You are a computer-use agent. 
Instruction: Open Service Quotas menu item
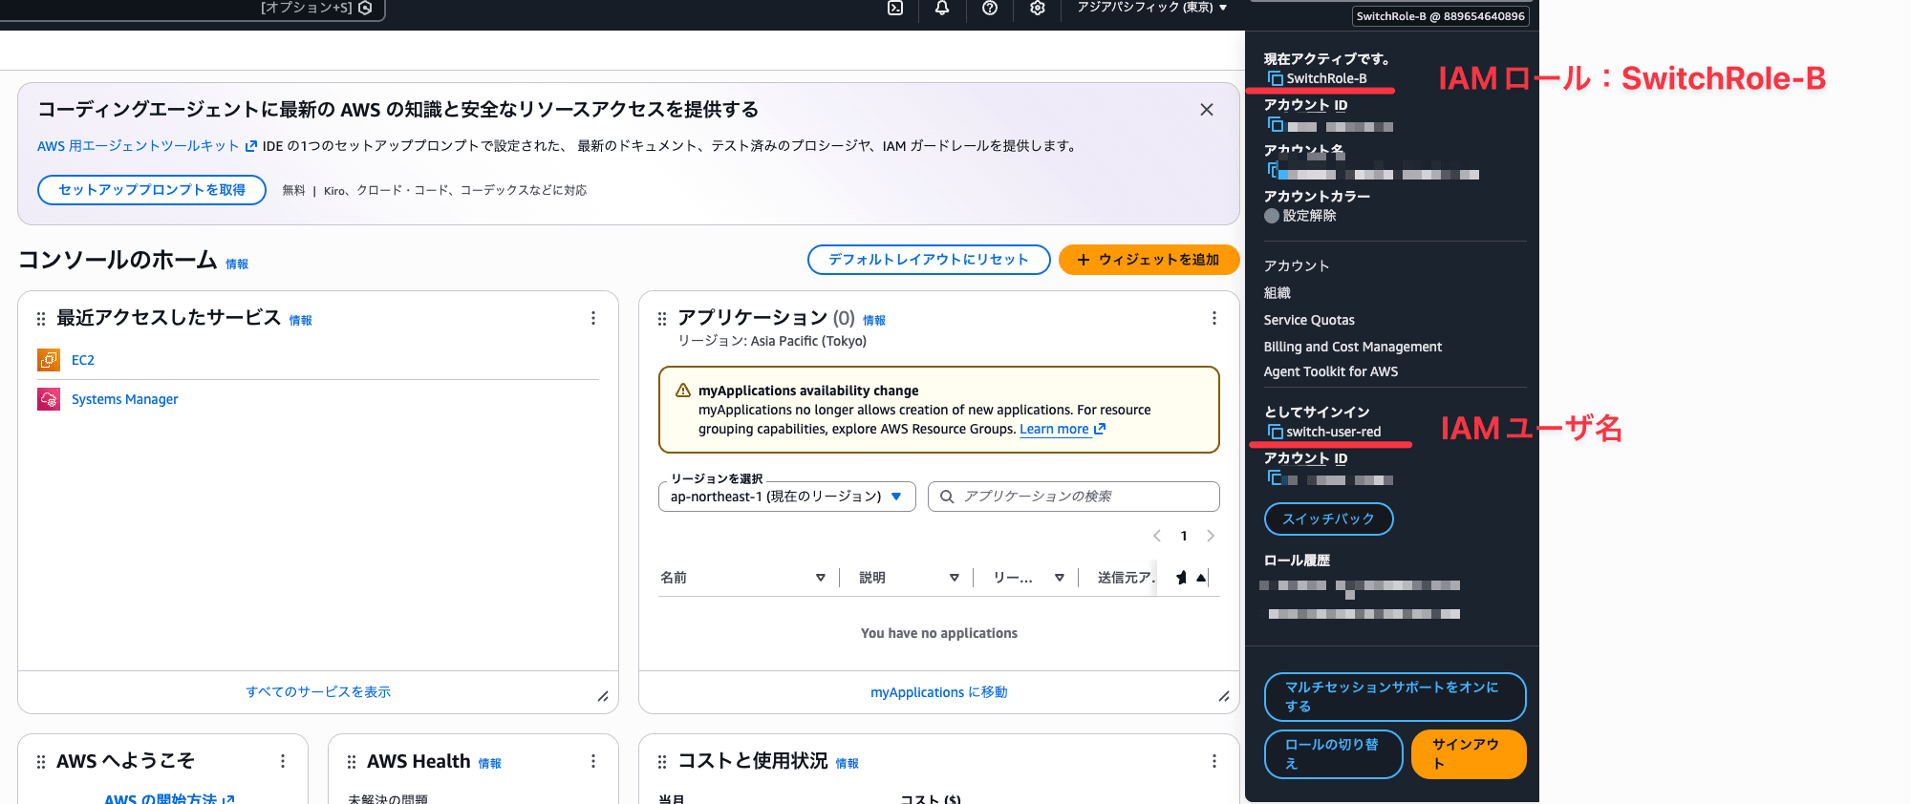tap(1309, 320)
